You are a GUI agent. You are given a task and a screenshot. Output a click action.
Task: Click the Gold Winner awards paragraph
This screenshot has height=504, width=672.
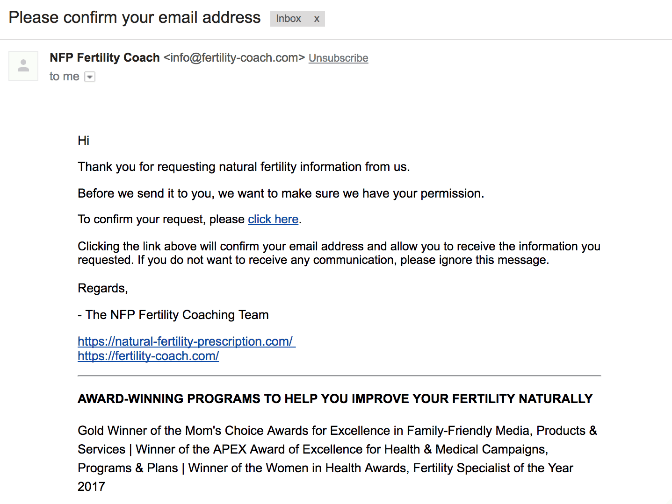[338, 458]
